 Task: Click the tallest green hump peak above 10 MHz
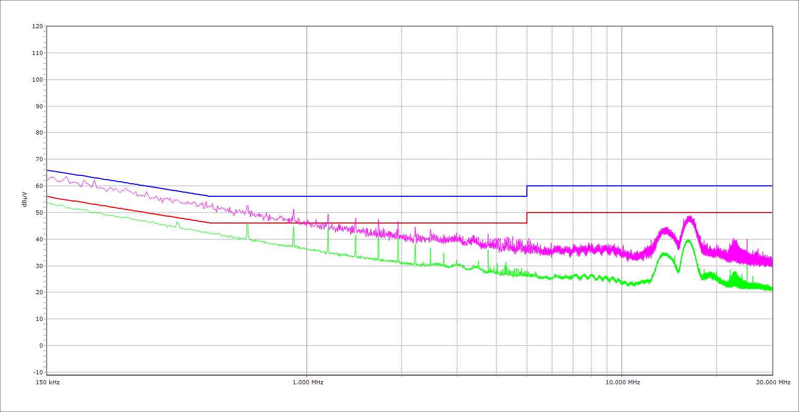(688, 240)
